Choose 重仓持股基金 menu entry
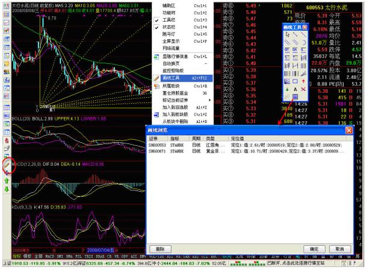 (x=182, y=93)
